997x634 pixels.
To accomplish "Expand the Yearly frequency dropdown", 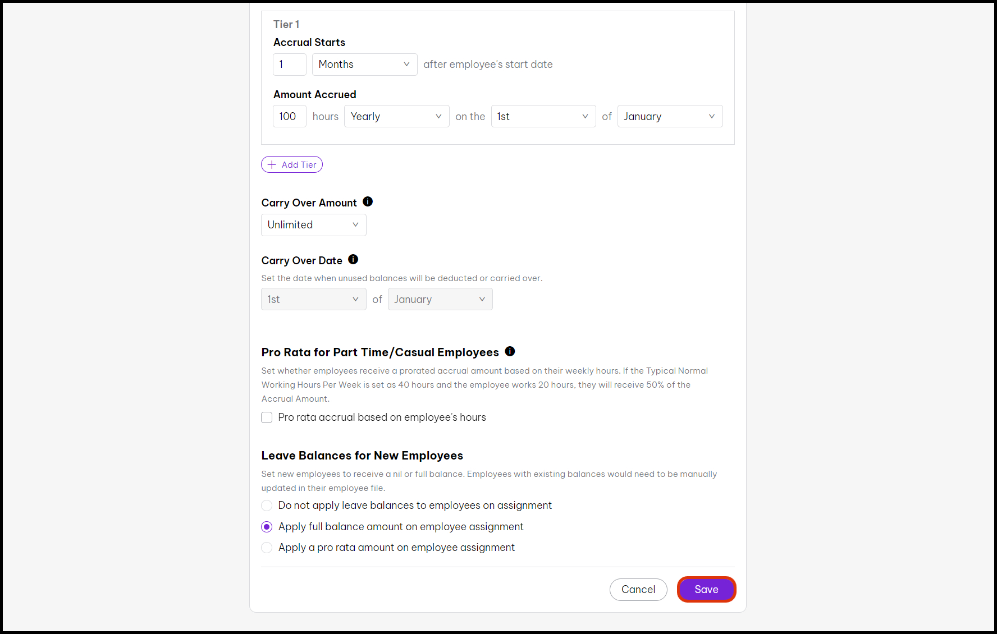I will click(x=396, y=117).
